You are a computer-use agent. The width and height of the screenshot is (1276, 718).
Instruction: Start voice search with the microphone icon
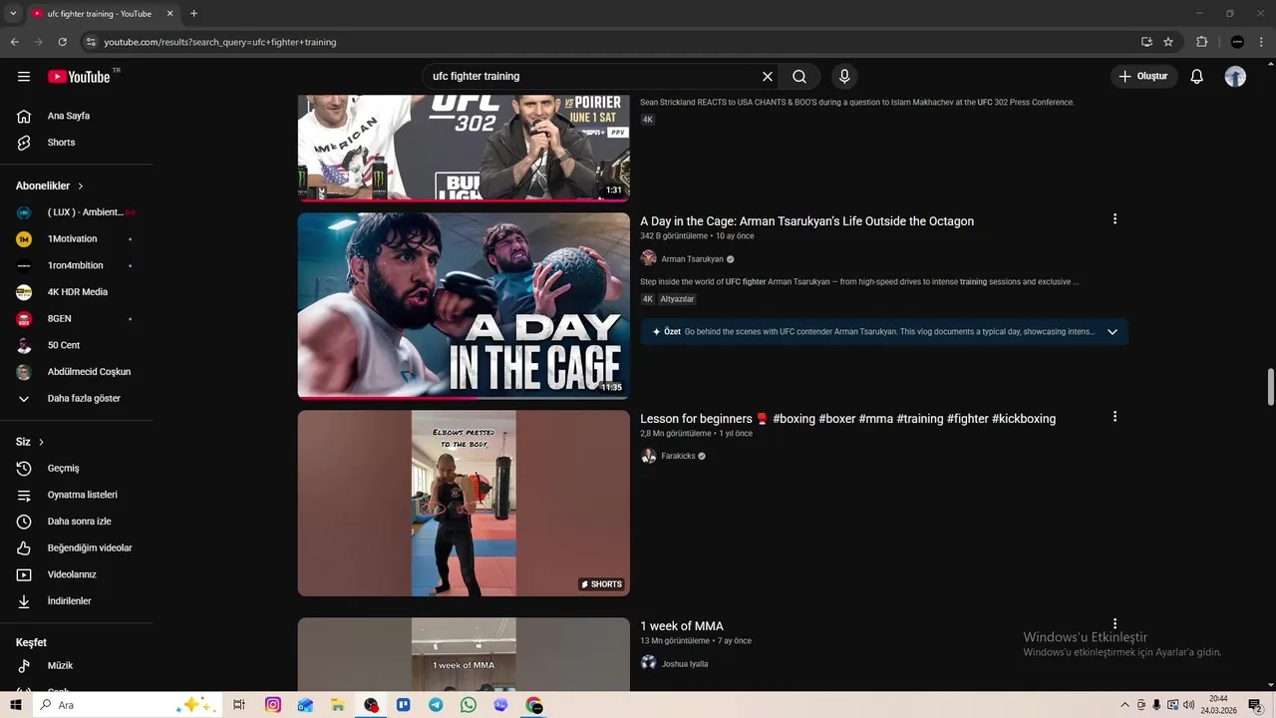[844, 77]
